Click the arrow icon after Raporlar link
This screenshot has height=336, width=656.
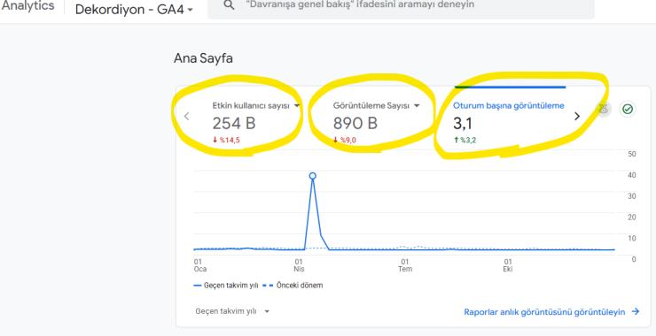pyautogui.click(x=636, y=311)
